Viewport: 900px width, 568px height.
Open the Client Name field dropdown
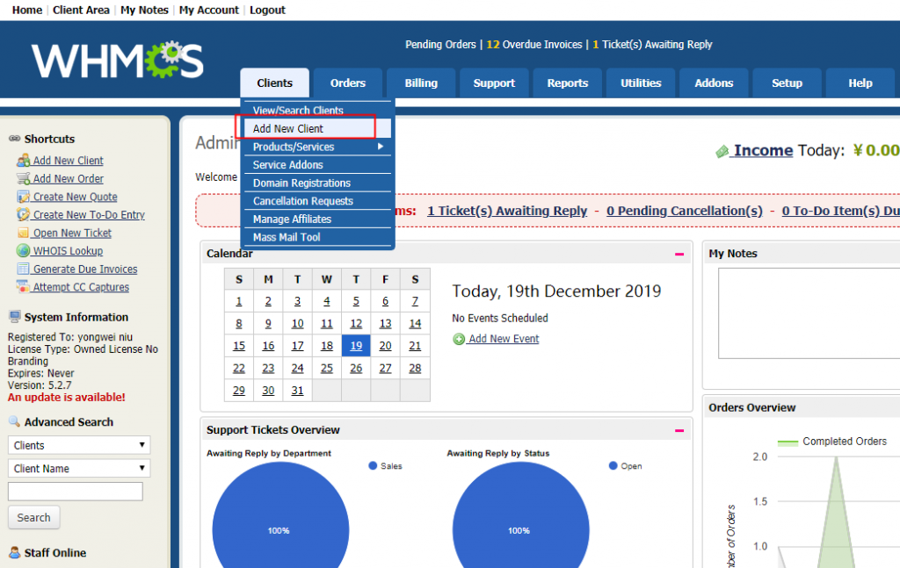(79, 468)
